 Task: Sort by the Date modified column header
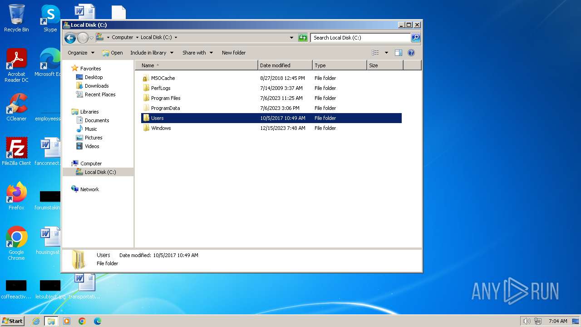click(x=285, y=65)
